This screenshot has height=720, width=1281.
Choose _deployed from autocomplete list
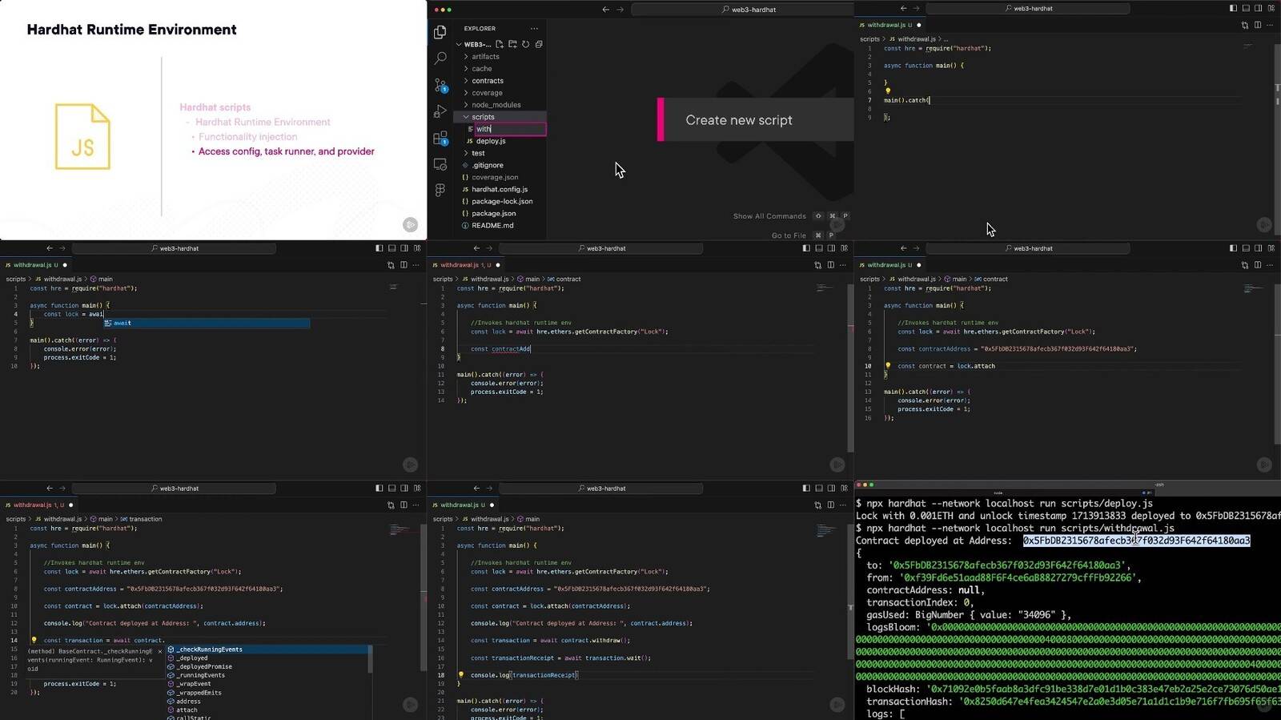[x=191, y=658]
